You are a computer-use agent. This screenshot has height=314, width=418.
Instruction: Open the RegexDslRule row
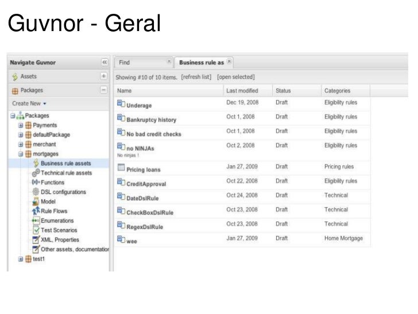[x=242, y=226]
